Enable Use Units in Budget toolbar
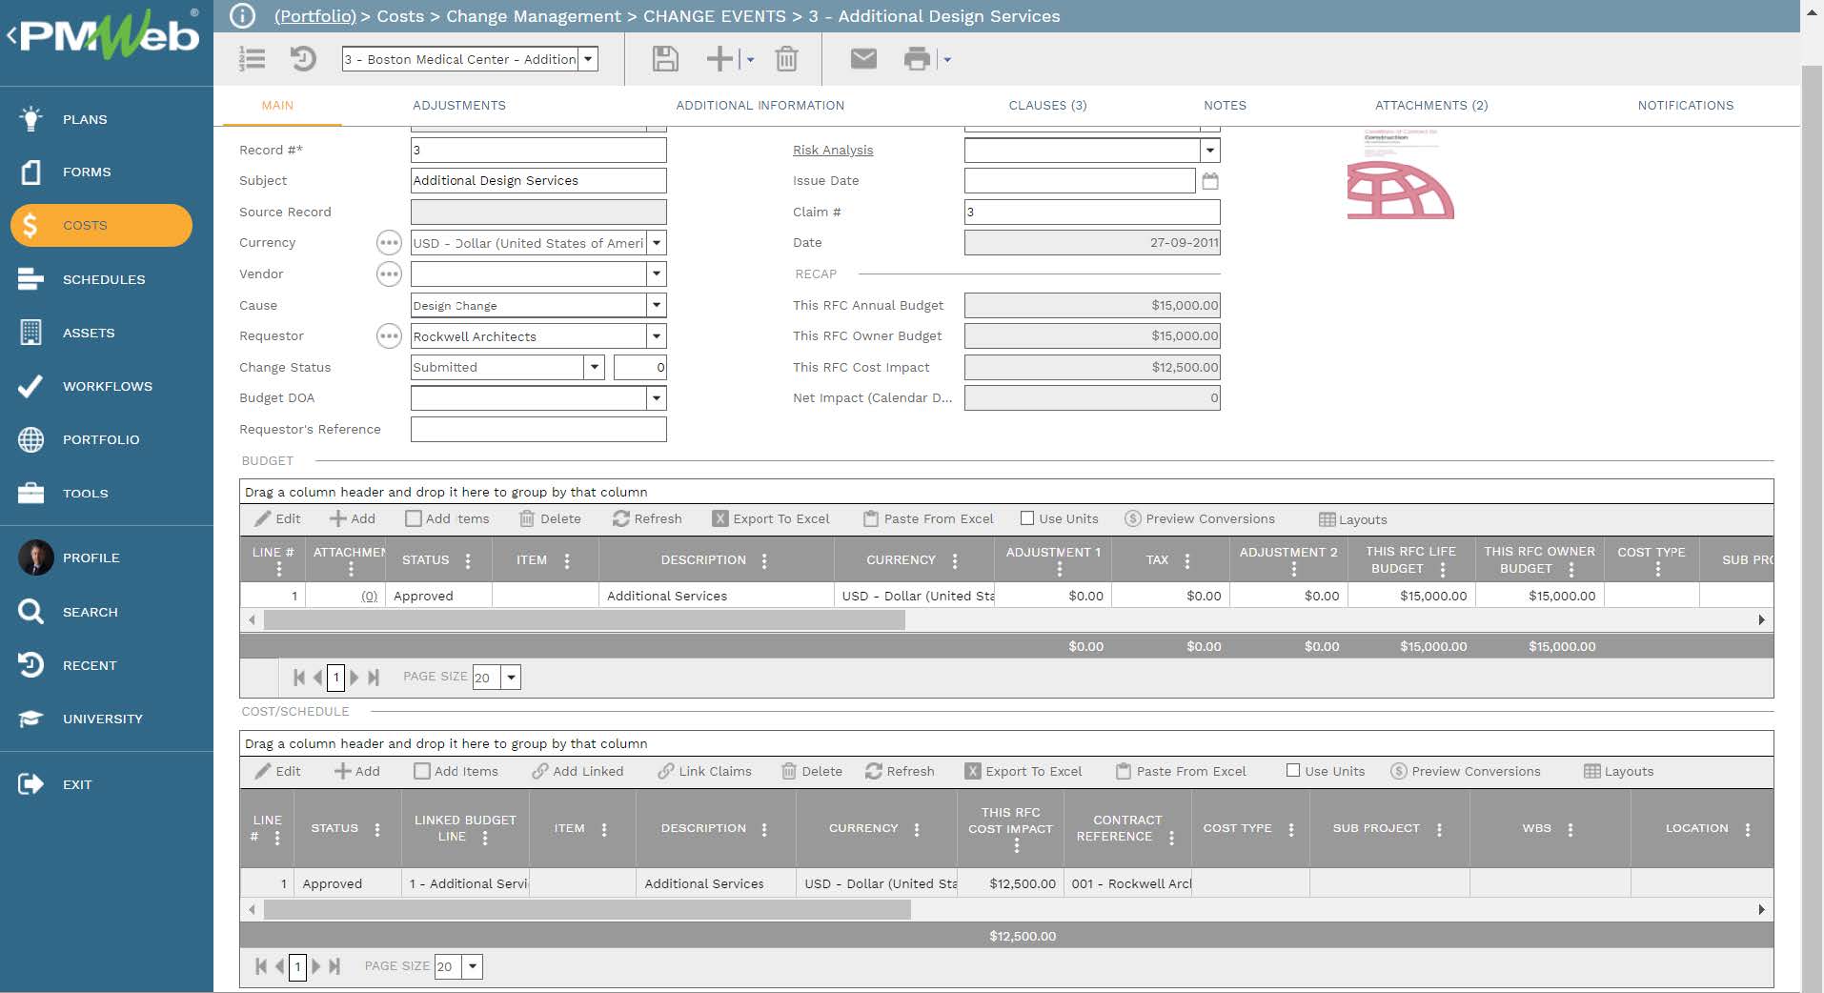The image size is (1824, 993). pyautogui.click(x=1027, y=518)
